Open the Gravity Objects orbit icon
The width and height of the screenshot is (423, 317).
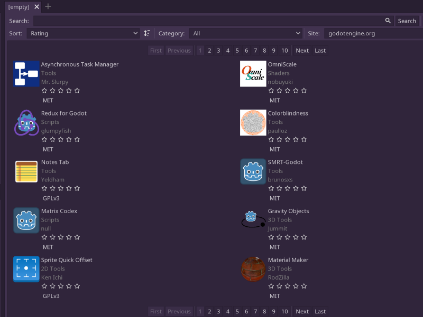coord(253,220)
